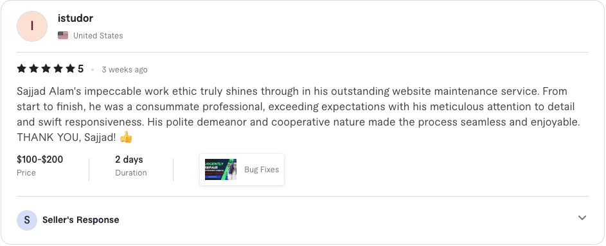Open the Bug Fixes gig label
This screenshot has width=606, height=246.
tap(262, 170)
